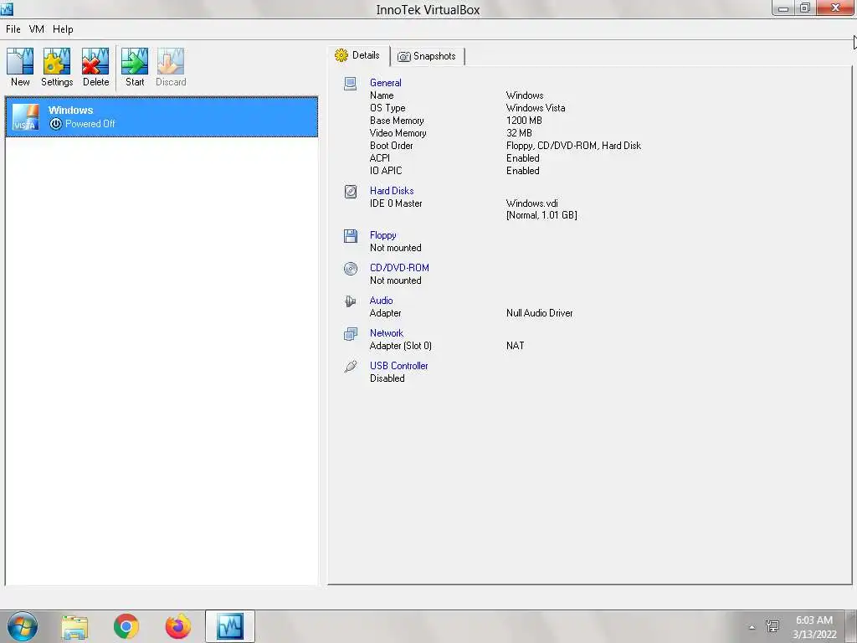
Task: Click the Powered Off state icon
Action: tap(55, 124)
